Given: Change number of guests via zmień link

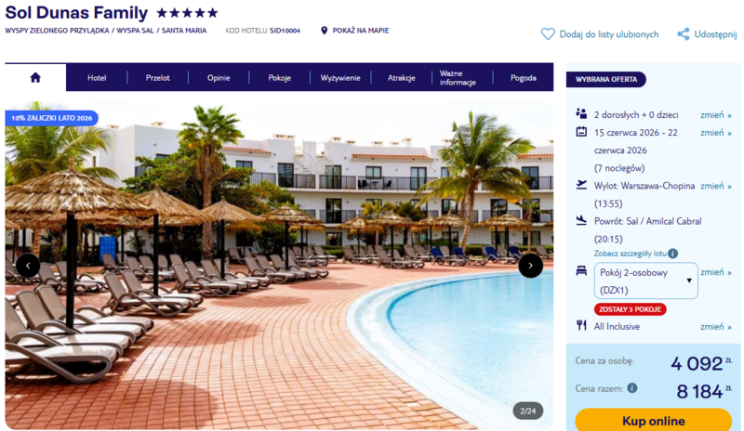Looking at the screenshot, I should click(x=715, y=115).
